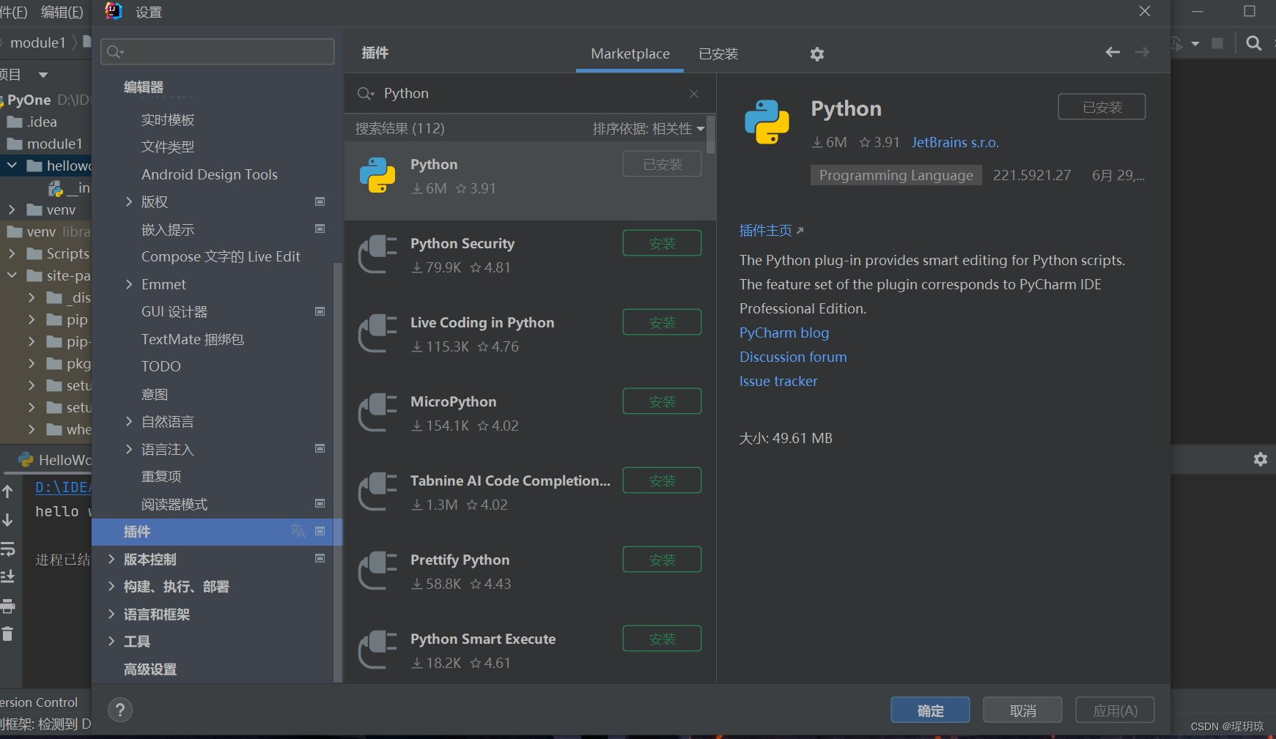The width and height of the screenshot is (1276, 739).
Task: Go back with the left arrow
Action: (x=1113, y=52)
